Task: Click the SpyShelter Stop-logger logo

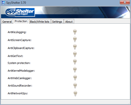Action: point(20,12)
